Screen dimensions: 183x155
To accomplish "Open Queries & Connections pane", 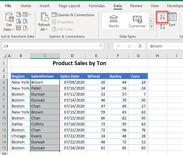I will [x=73, y=15].
